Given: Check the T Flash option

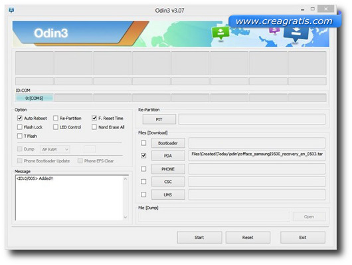Looking at the screenshot, I should [20, 136].
